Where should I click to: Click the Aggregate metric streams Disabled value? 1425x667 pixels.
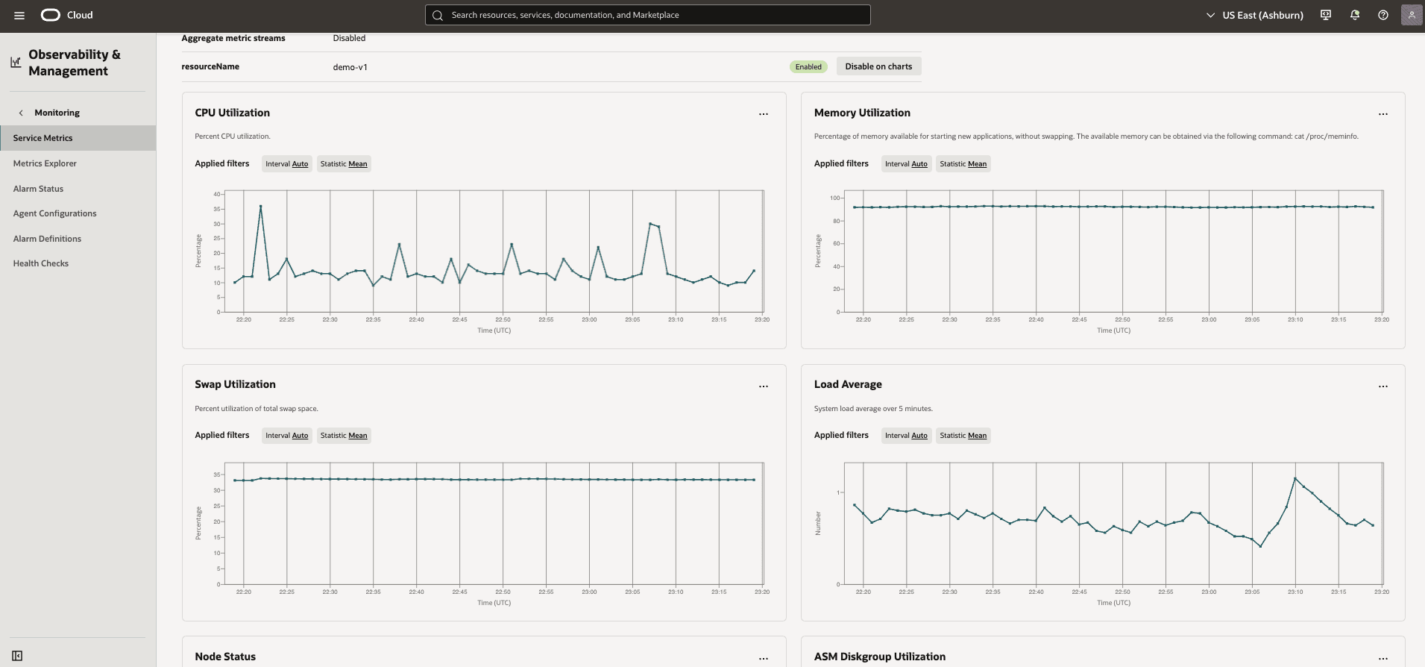[x=349, y=38]
